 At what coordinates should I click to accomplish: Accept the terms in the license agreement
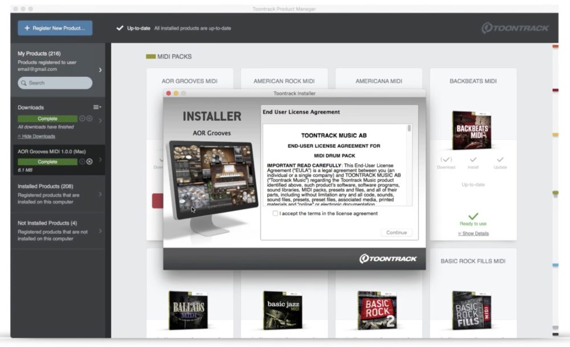(x=276, y=214)
